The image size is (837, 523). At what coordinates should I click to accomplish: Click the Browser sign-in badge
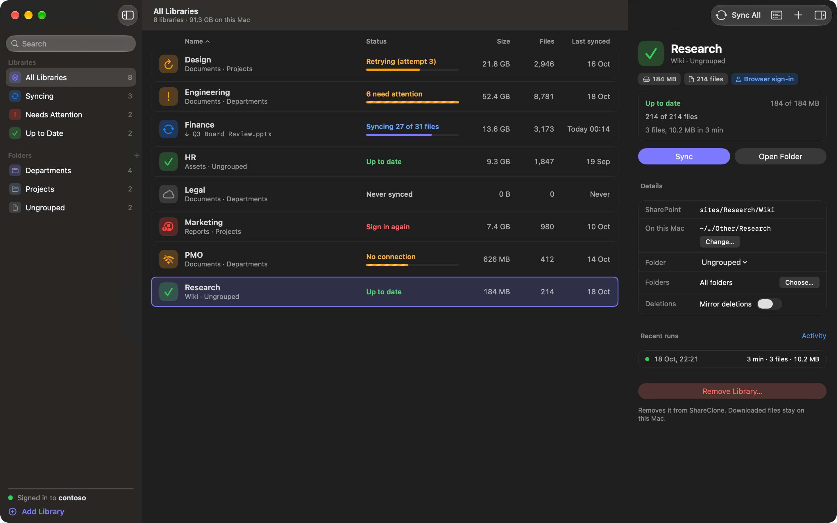764,79
